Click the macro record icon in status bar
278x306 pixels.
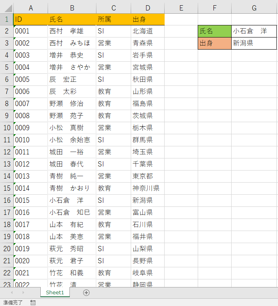[x=33, y=302]
